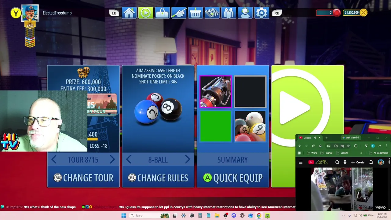Click the 21,350,009 coins balance

click(355, 13)
